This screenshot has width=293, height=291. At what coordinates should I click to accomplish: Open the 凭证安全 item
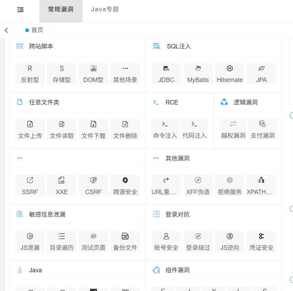point(261,242)
